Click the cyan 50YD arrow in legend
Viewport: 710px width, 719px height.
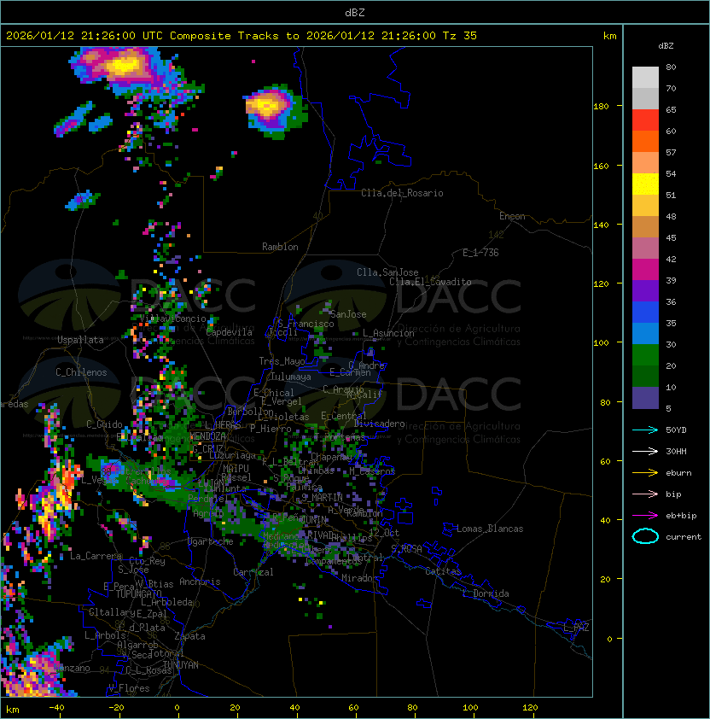(645, 430)
